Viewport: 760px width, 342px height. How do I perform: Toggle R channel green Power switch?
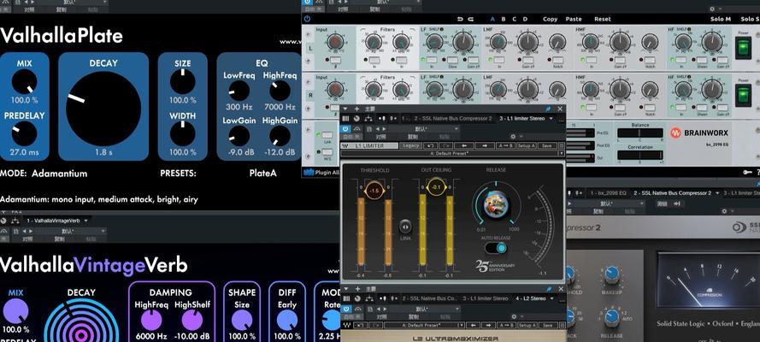(743, 96)
